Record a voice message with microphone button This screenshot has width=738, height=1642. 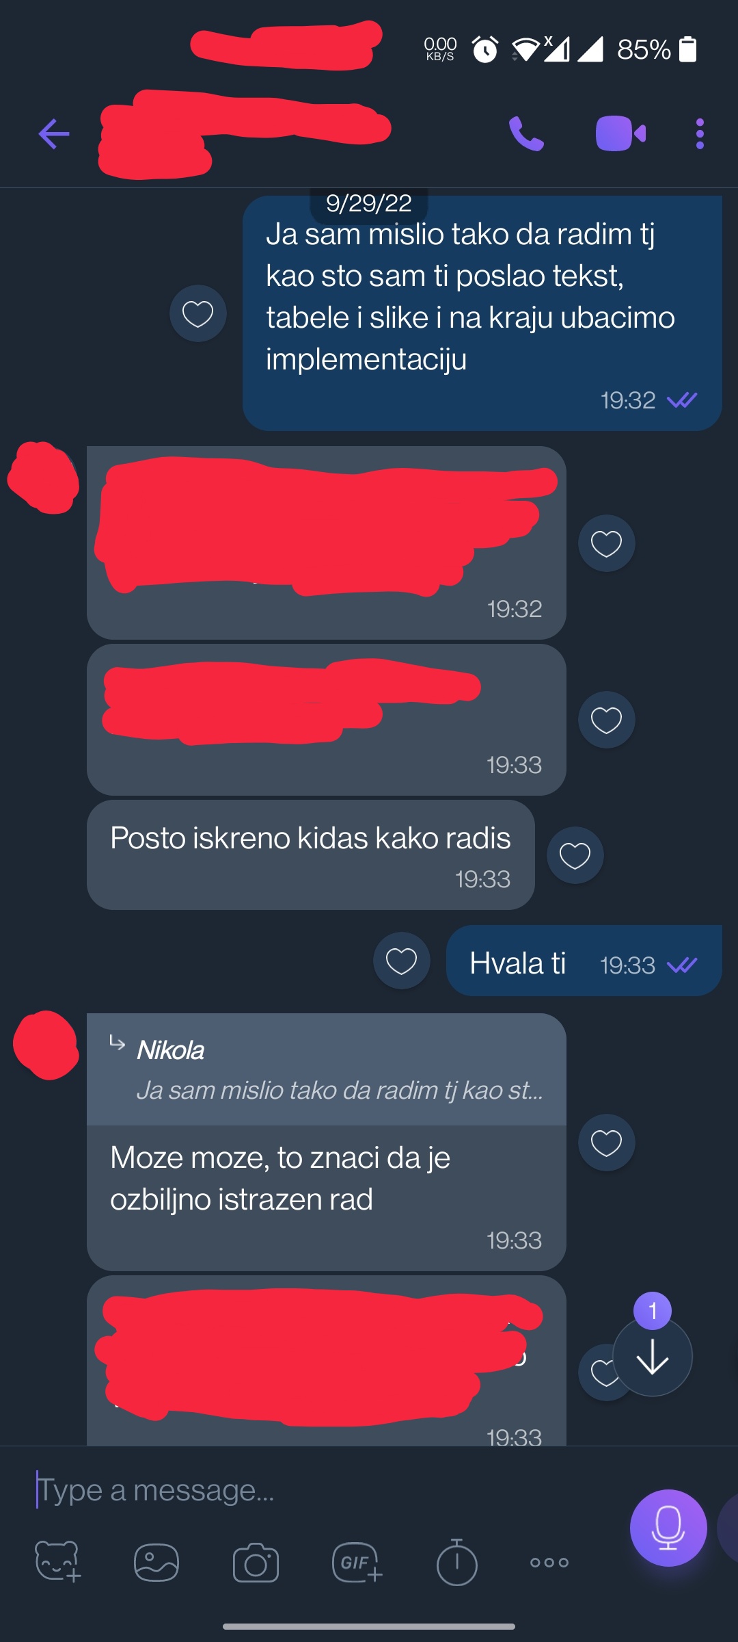[x=668, y=1528]
